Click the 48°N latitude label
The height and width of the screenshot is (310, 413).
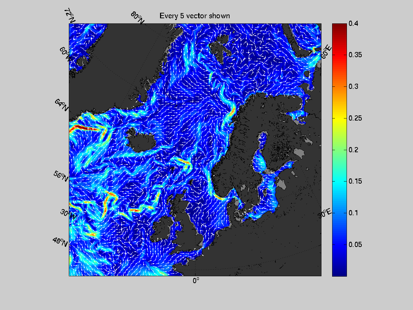(60, 241)
